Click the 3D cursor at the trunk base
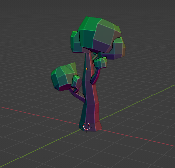The height and width of the screenshot is (168, 175). point(87,126)
